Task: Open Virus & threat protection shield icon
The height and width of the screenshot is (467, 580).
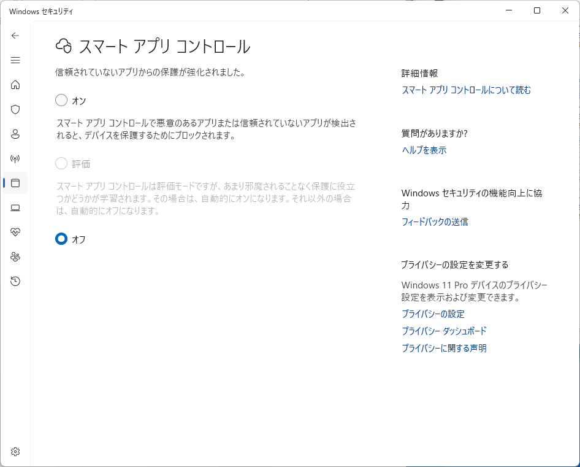Action: pyautogui.click(x=15, y=109)
